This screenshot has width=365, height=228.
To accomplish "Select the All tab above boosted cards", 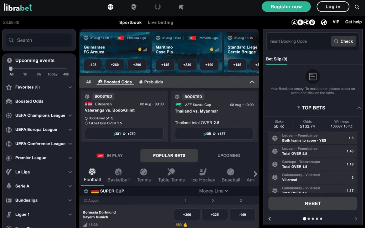I will (x=89, y=82).
